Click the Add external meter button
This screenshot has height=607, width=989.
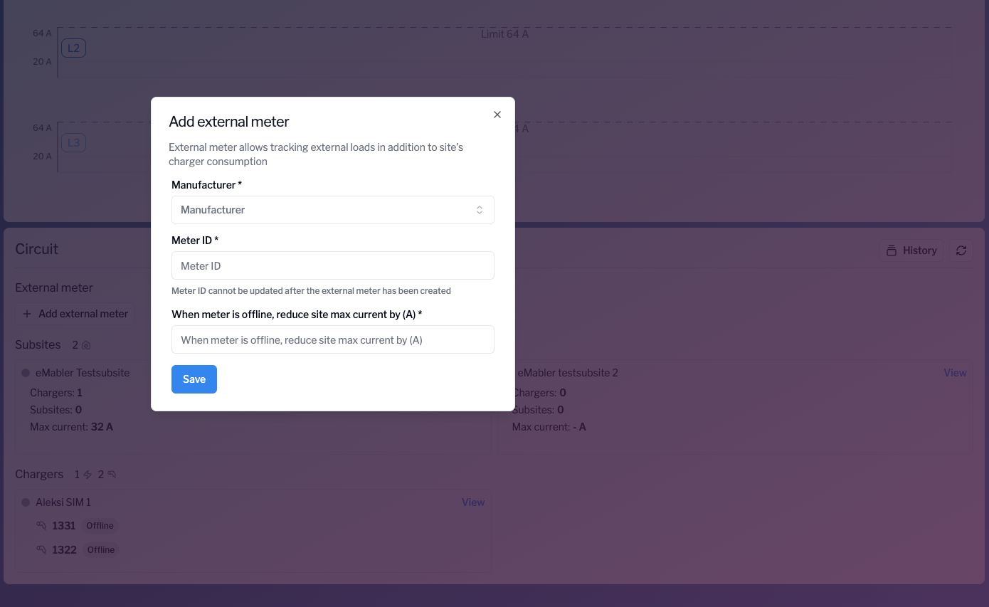click(75, 313)
